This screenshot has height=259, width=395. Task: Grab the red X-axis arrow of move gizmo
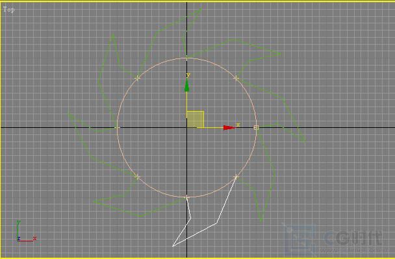pos(229,128)
